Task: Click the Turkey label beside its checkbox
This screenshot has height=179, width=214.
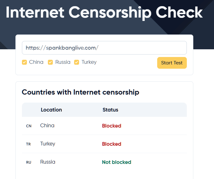Action: pos(89,62)
